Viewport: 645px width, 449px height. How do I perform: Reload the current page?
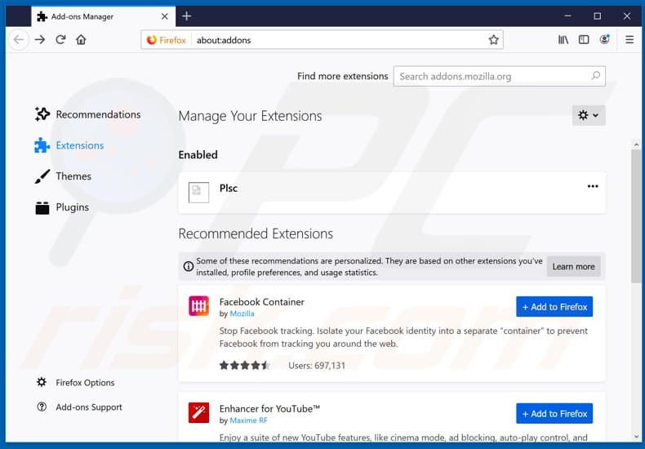[x=61, y=40]
